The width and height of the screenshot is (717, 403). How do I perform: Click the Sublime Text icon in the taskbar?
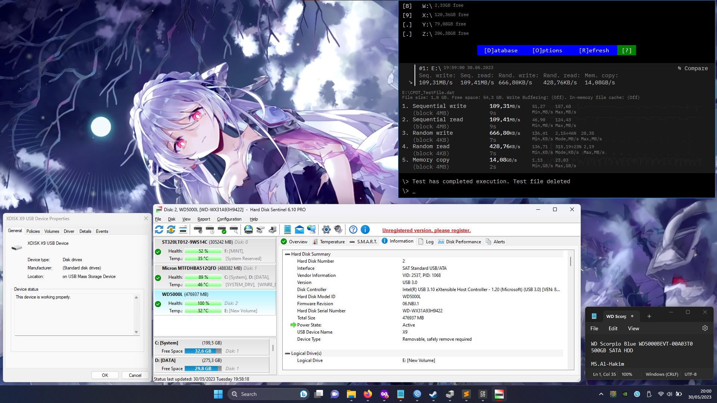tap(466, 394)
